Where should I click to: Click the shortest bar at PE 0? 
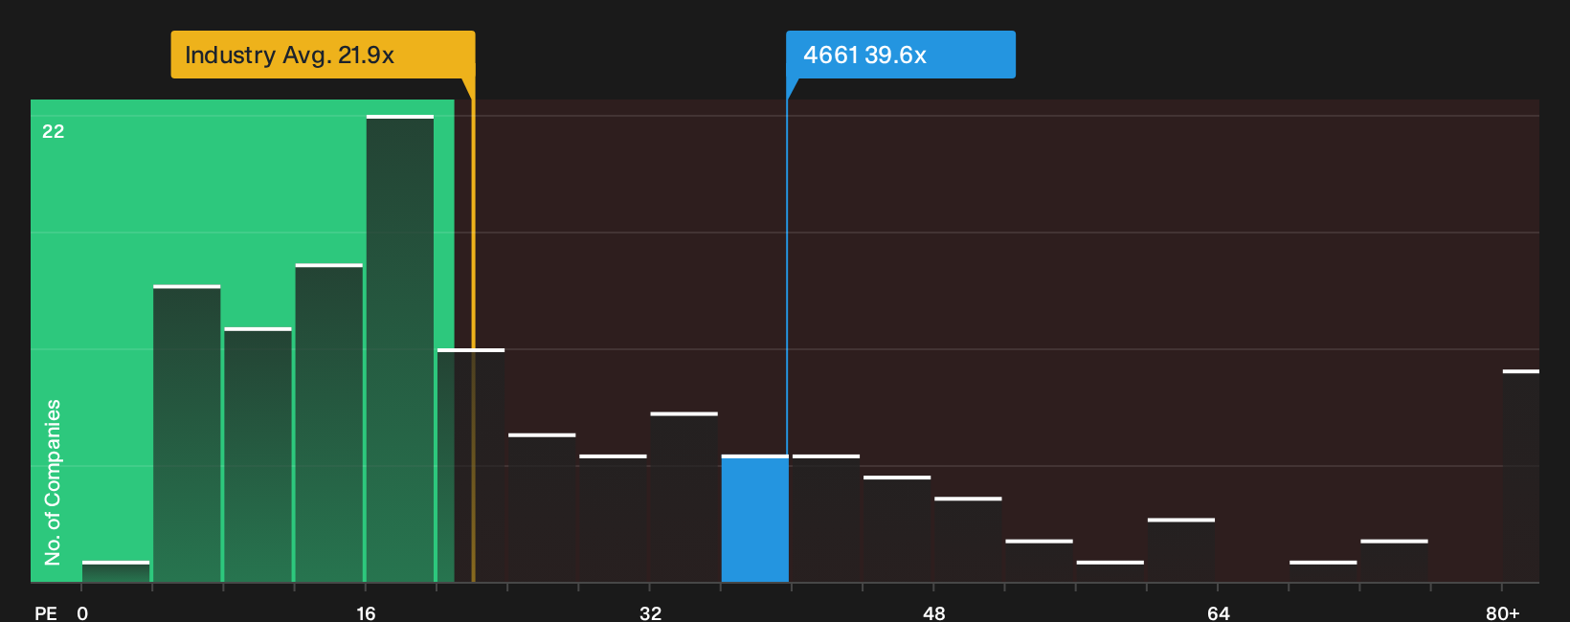[116, 571]
